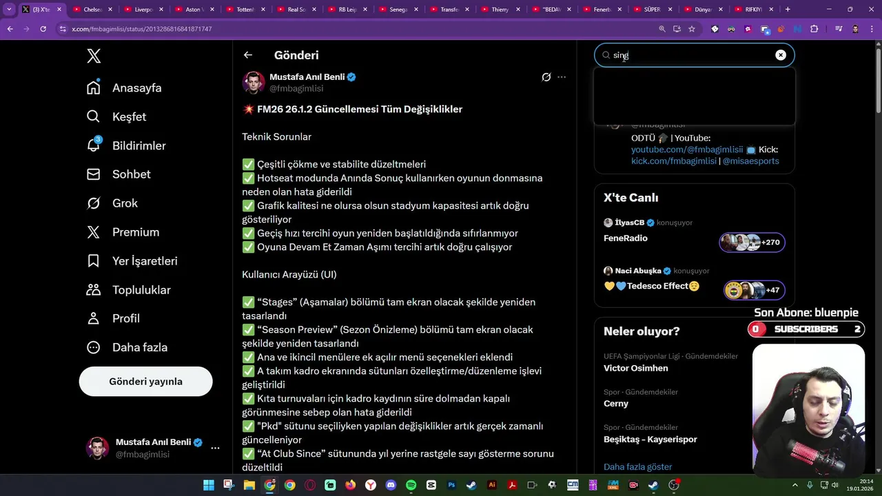The image size is (882, 496).
Task: Open browser Extensions puzzle icon
Action: coord(814,29)
